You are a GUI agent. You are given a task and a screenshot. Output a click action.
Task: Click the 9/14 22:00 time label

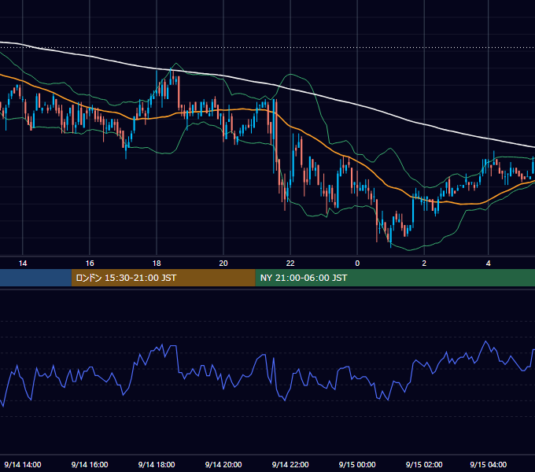[290, 464]
